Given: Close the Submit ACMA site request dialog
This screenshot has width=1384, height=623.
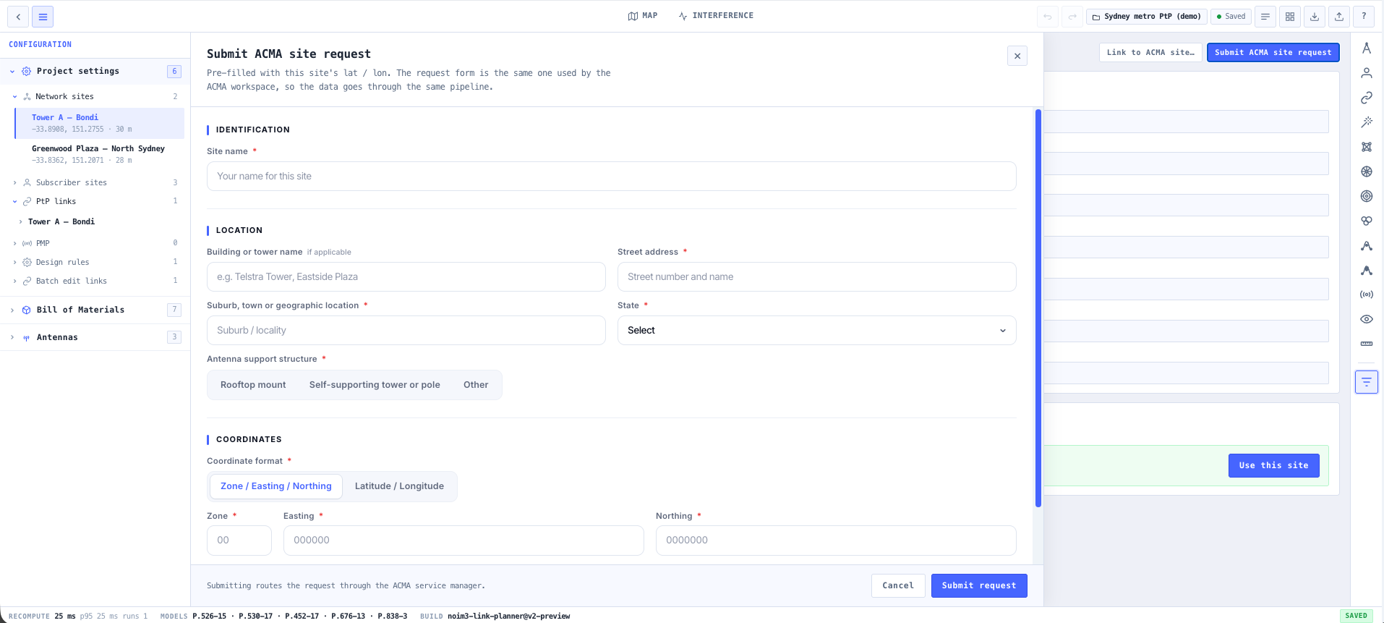Looking at the screenshot, I should pos(1017,56).
